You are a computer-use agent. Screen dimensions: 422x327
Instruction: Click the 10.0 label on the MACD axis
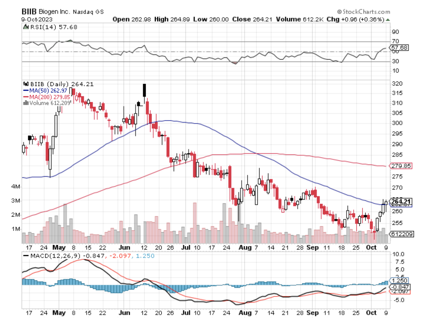(398, 254)
